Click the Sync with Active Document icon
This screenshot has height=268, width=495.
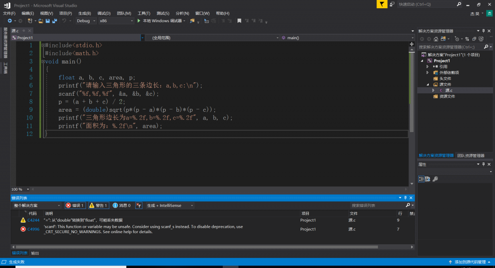(x=443, y=39)
